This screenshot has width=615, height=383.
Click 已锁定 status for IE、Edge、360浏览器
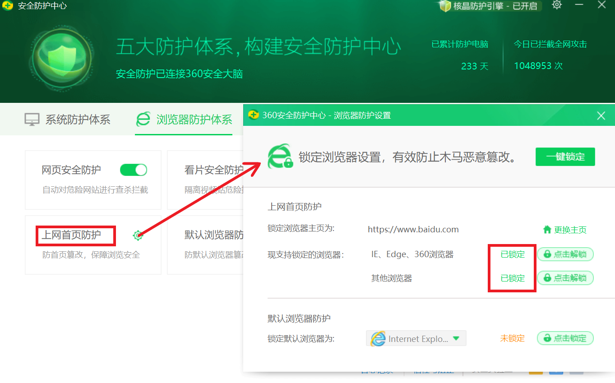513,254
